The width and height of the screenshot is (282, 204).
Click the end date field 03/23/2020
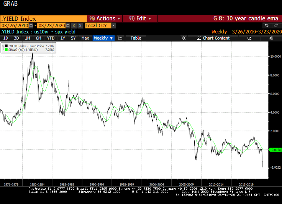coord(51,26)
